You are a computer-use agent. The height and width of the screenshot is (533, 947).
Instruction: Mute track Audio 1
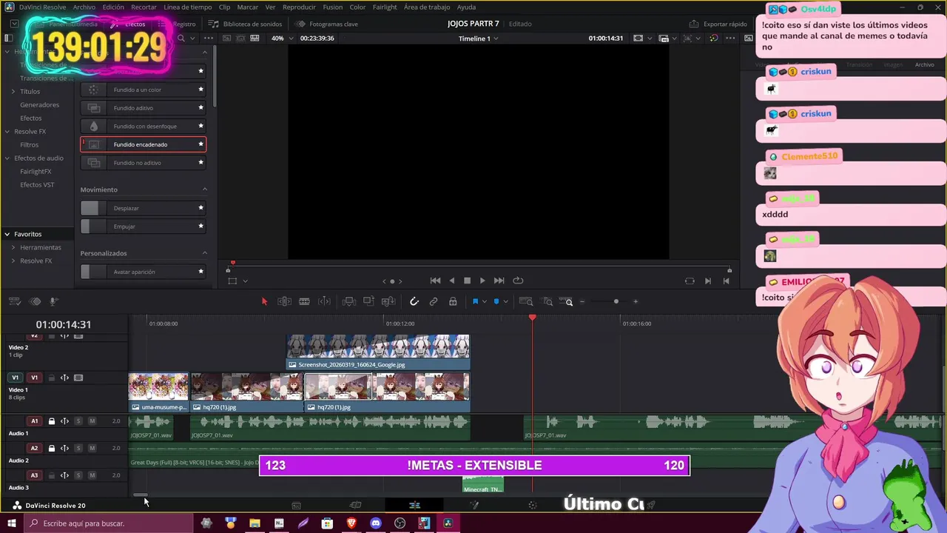coord(92,421)
